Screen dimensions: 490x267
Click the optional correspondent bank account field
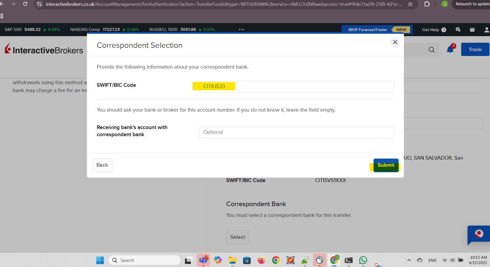pos(296,132)
